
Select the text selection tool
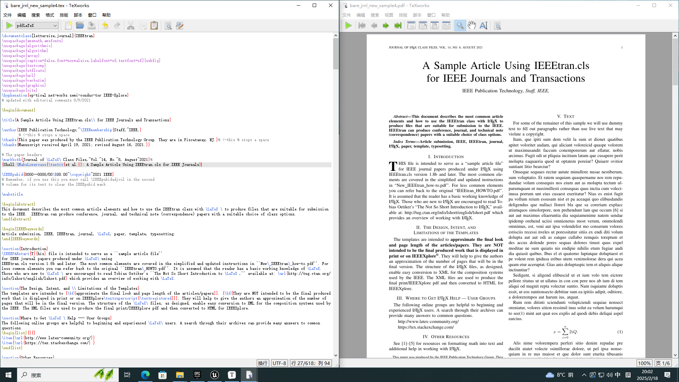pos(483,25)
